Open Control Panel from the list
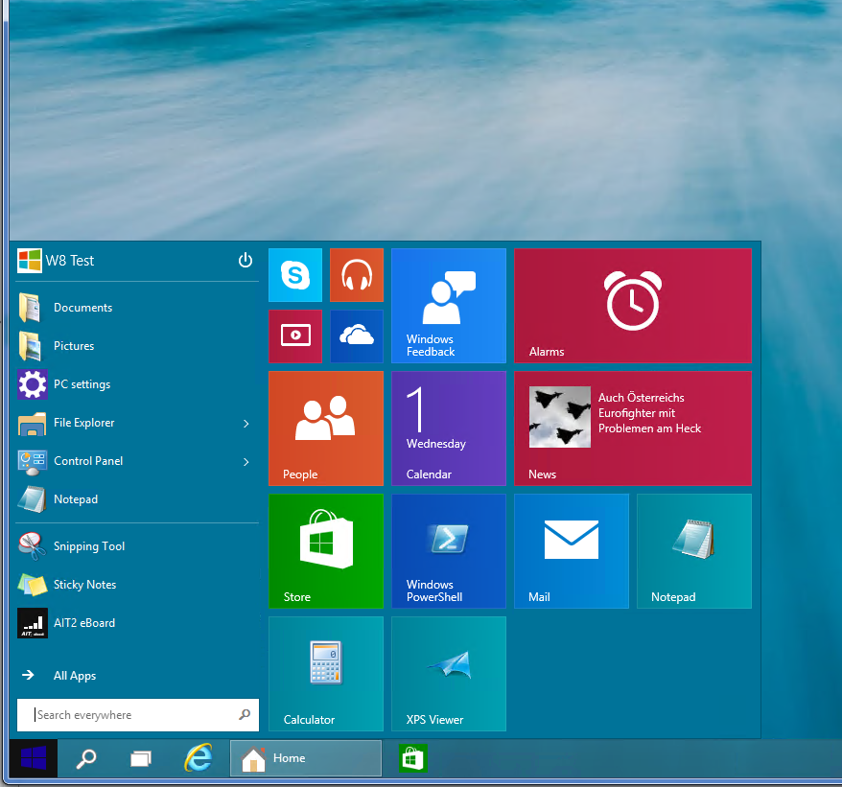This screenshot has height=787, width=842. 127,461
